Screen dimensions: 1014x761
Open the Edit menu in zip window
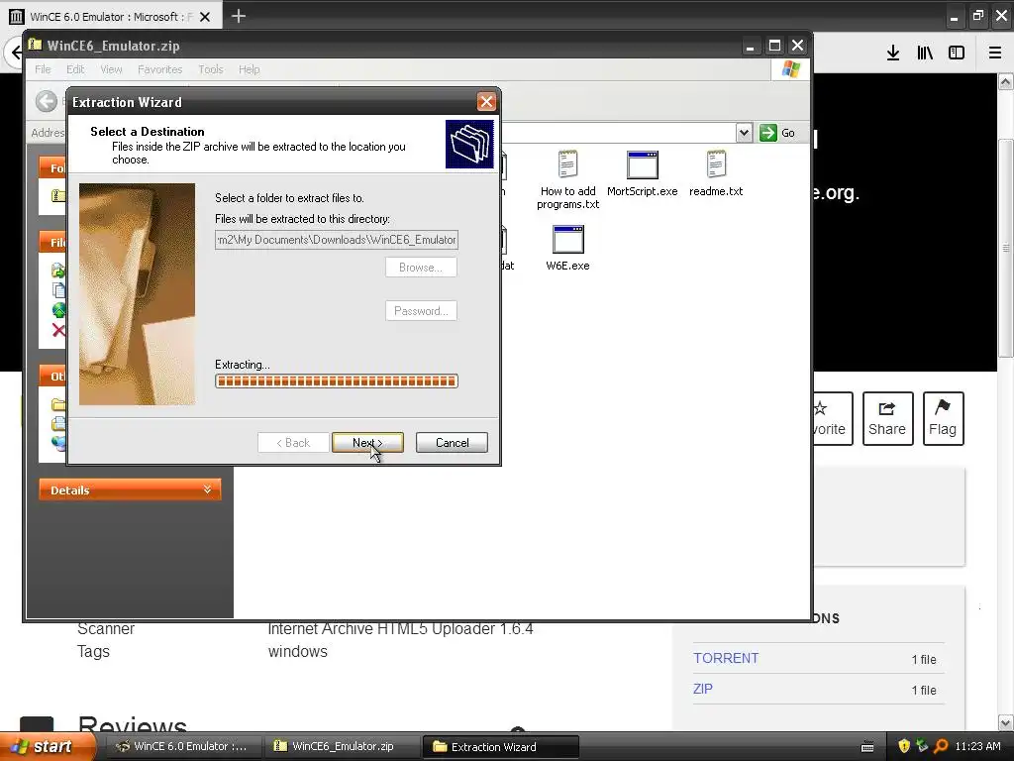coord(75,69)
